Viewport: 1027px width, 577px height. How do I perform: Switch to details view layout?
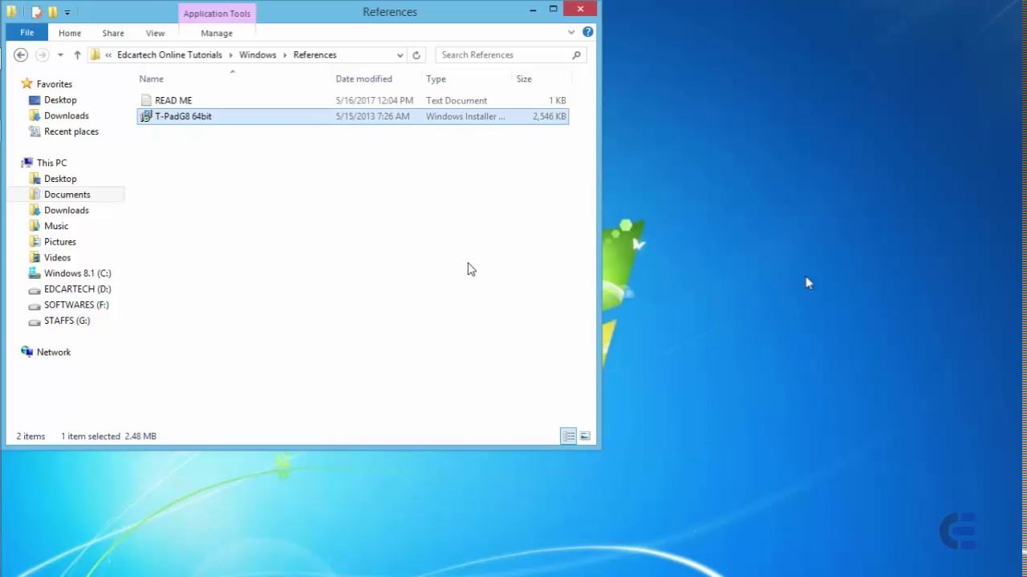point(568,436)
